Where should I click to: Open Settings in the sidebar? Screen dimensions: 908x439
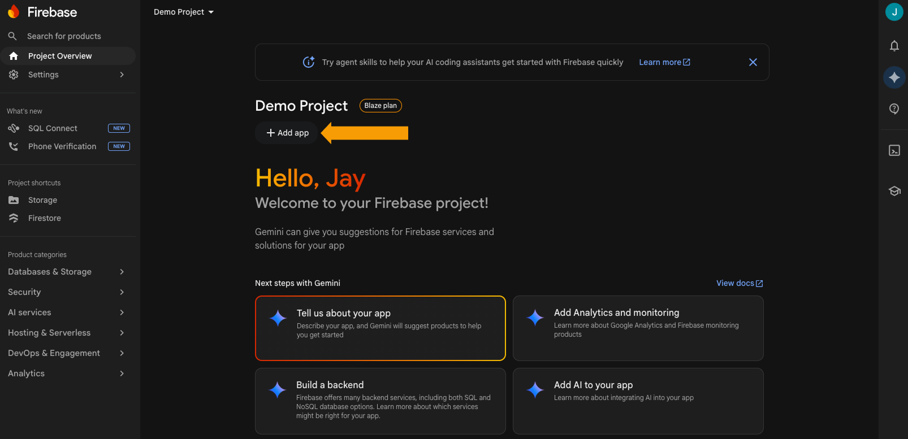(68, 75)
